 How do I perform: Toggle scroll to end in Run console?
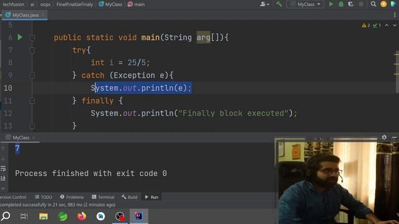(3, 179)
